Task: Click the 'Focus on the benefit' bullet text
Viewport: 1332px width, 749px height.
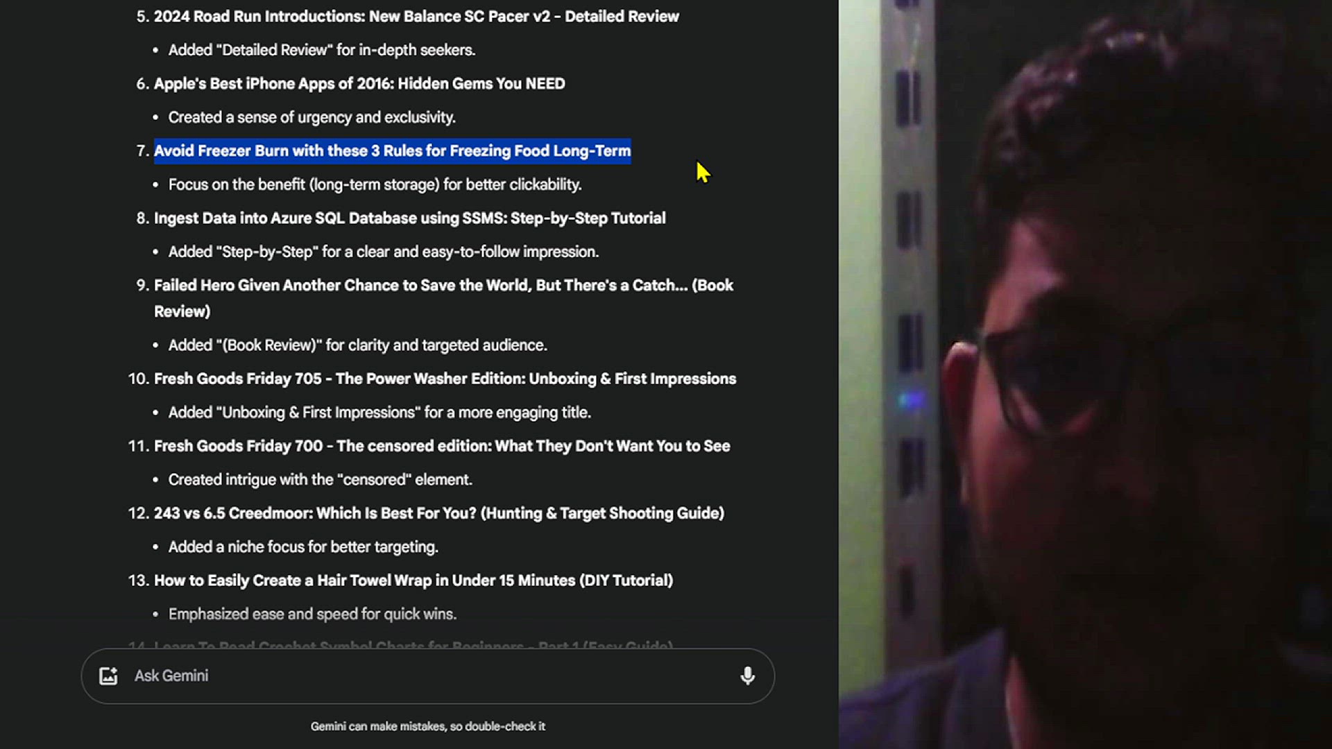Action: [375, 184]
